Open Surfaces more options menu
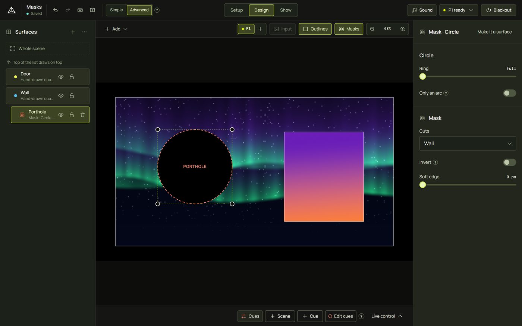Viewport: 522px width, 326px height. coord(85,32)
